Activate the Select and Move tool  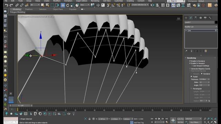pyautogui.click(x=63, y=6)
